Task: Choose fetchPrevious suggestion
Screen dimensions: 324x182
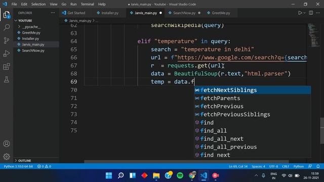Action: click(253, 106)
